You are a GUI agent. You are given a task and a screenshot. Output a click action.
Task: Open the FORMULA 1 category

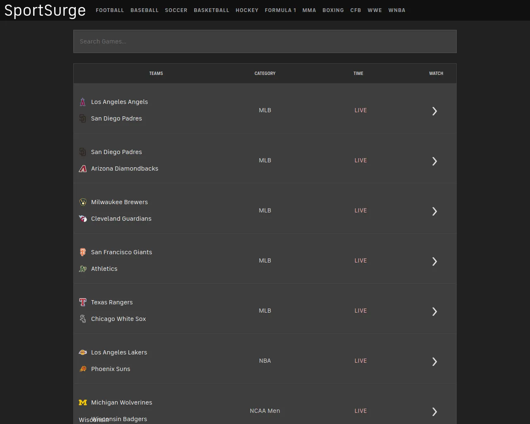pyautogui.click(x=280, y=10)
